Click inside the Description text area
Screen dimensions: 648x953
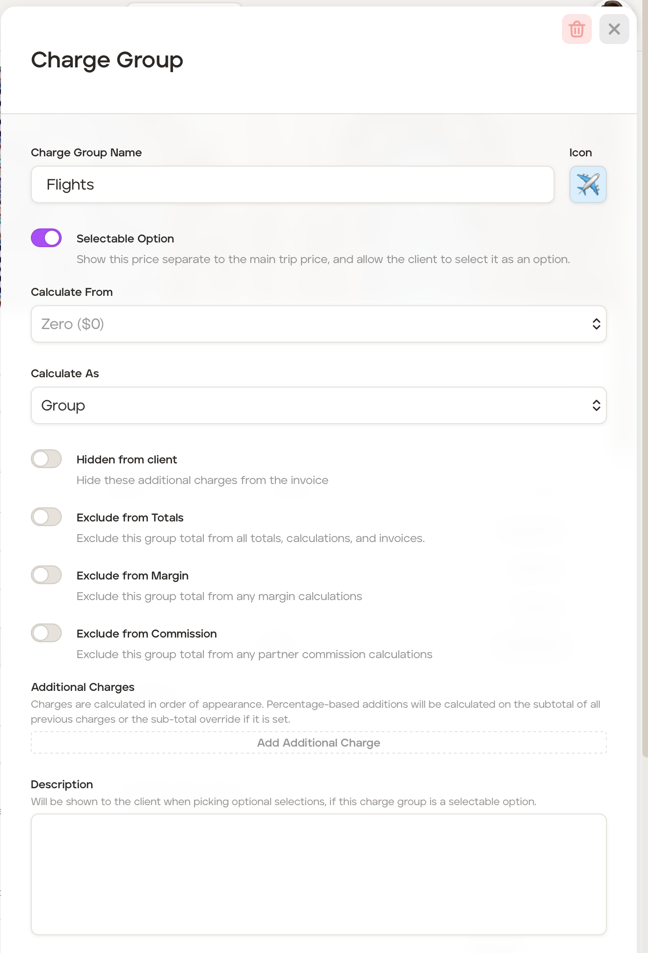318,874
